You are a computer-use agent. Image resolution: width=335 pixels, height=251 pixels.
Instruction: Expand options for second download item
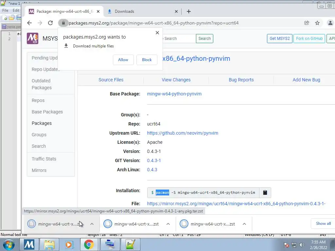[x=168, y=224]
